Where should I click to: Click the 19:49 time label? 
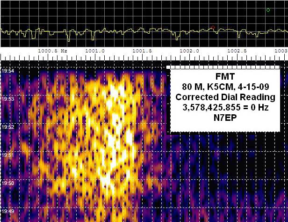click(7, 211)
